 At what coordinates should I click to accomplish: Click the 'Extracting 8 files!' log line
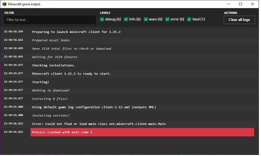(x=50, y=99)
